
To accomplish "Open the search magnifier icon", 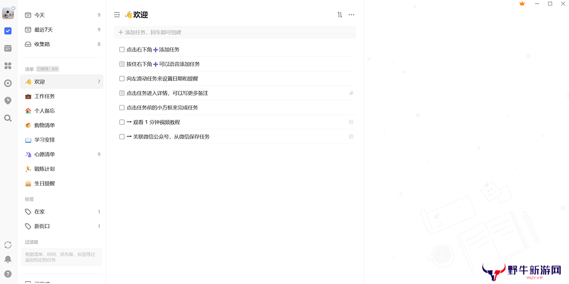I will (8, 118).
